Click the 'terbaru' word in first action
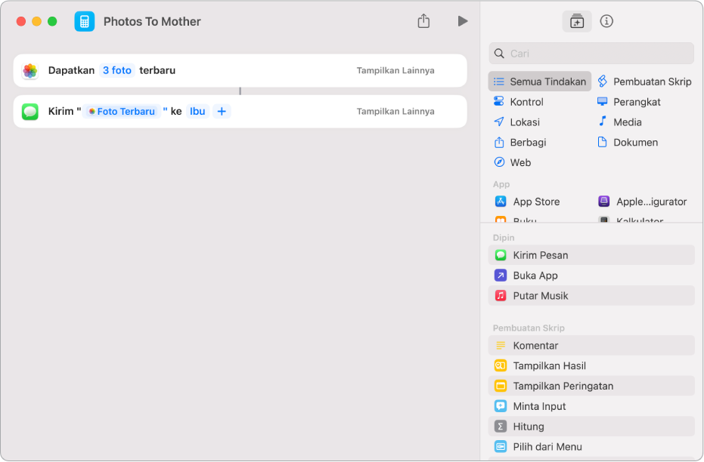This screenshot has height=462, width=704. click(157, 70)
